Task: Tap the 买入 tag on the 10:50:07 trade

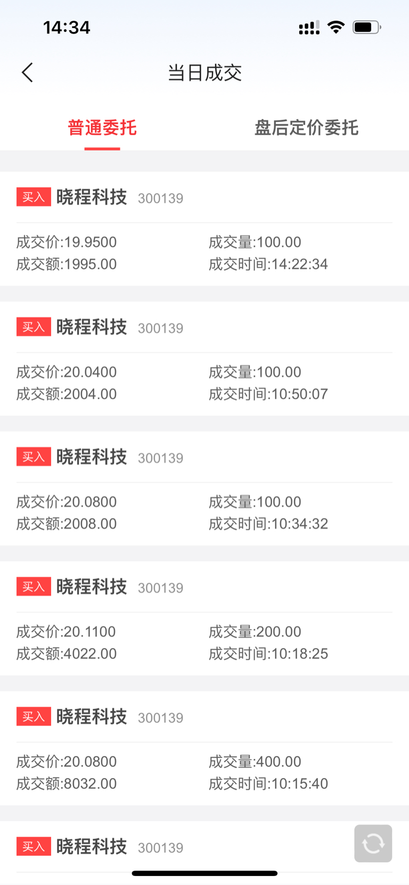Action: [34, 327]
